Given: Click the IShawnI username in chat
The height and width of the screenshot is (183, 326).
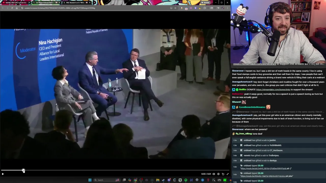Looking at the screenshot, I should coord(236,102).
